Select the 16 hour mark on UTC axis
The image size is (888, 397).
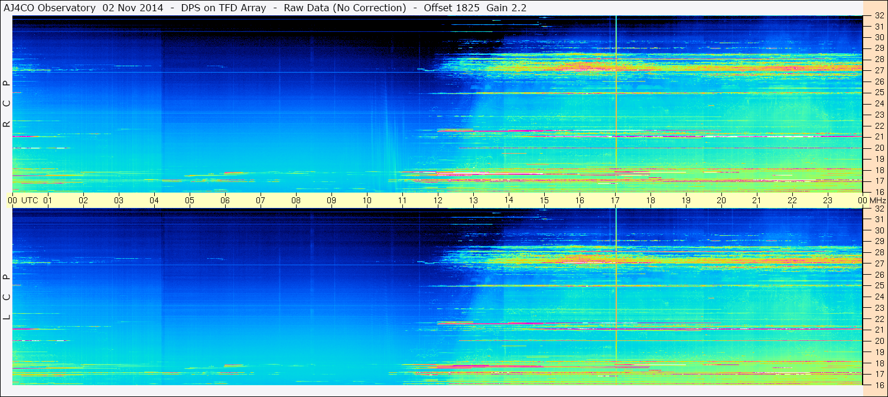click(x=580, y=200)
